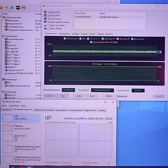The width and height of the screenshot is (168, 168).
Task: Click the cache icon beside Stress cache
Action: 45,19
